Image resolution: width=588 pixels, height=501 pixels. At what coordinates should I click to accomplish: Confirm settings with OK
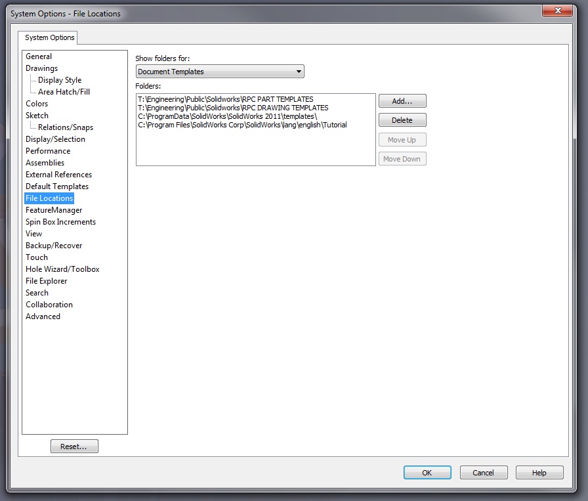click(x=427, y=473)
